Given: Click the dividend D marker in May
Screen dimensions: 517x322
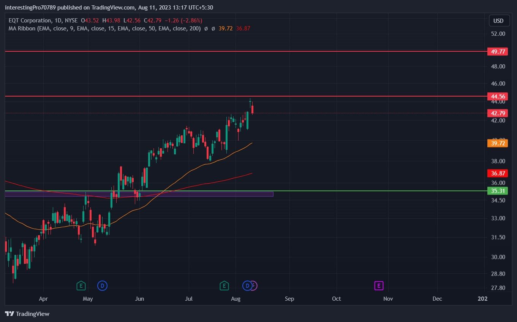Looking at the screenshot, I should 102,286.
